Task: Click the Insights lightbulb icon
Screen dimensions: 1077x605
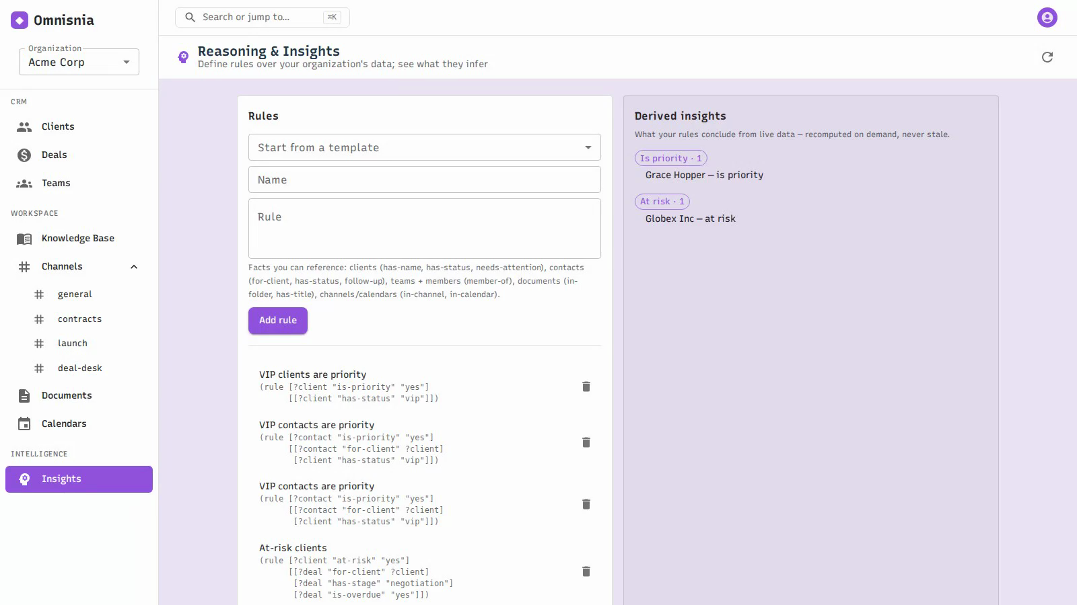Action: pyautogui.click(x=24, y=479)
